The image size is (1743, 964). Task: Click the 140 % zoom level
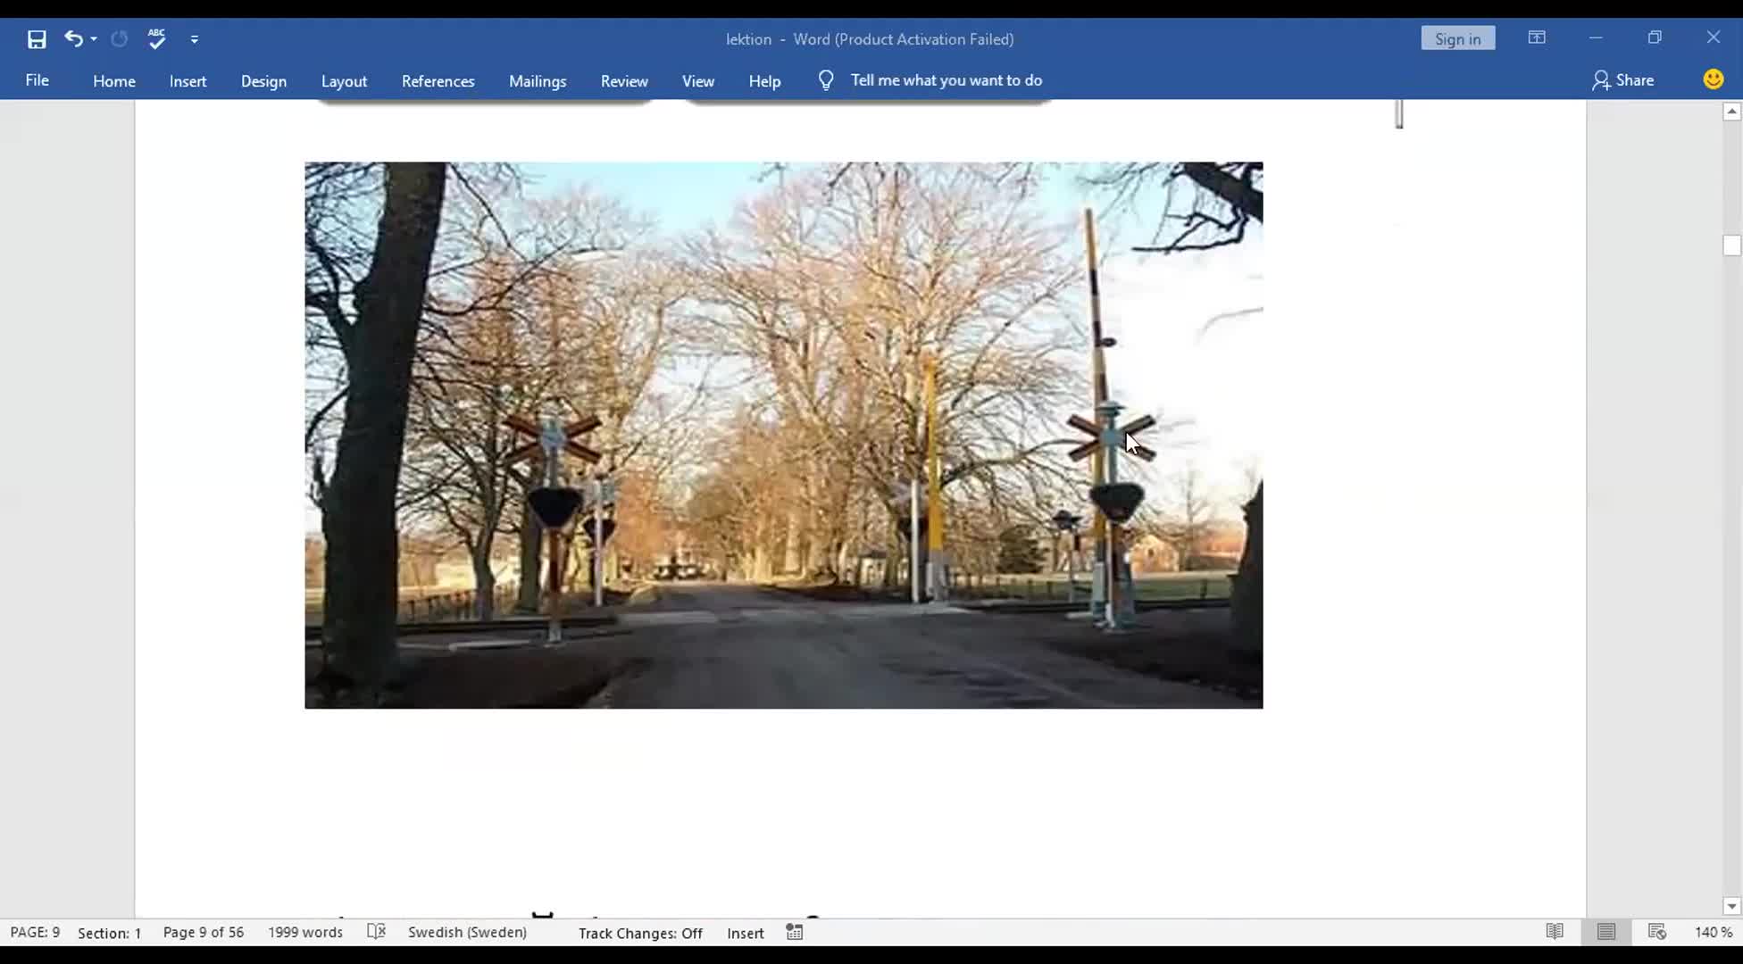[1713, 932]
